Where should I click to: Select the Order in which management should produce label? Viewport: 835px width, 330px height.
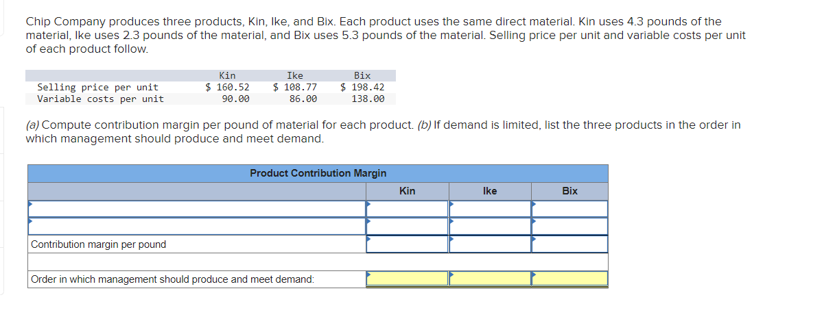(173, 279)
